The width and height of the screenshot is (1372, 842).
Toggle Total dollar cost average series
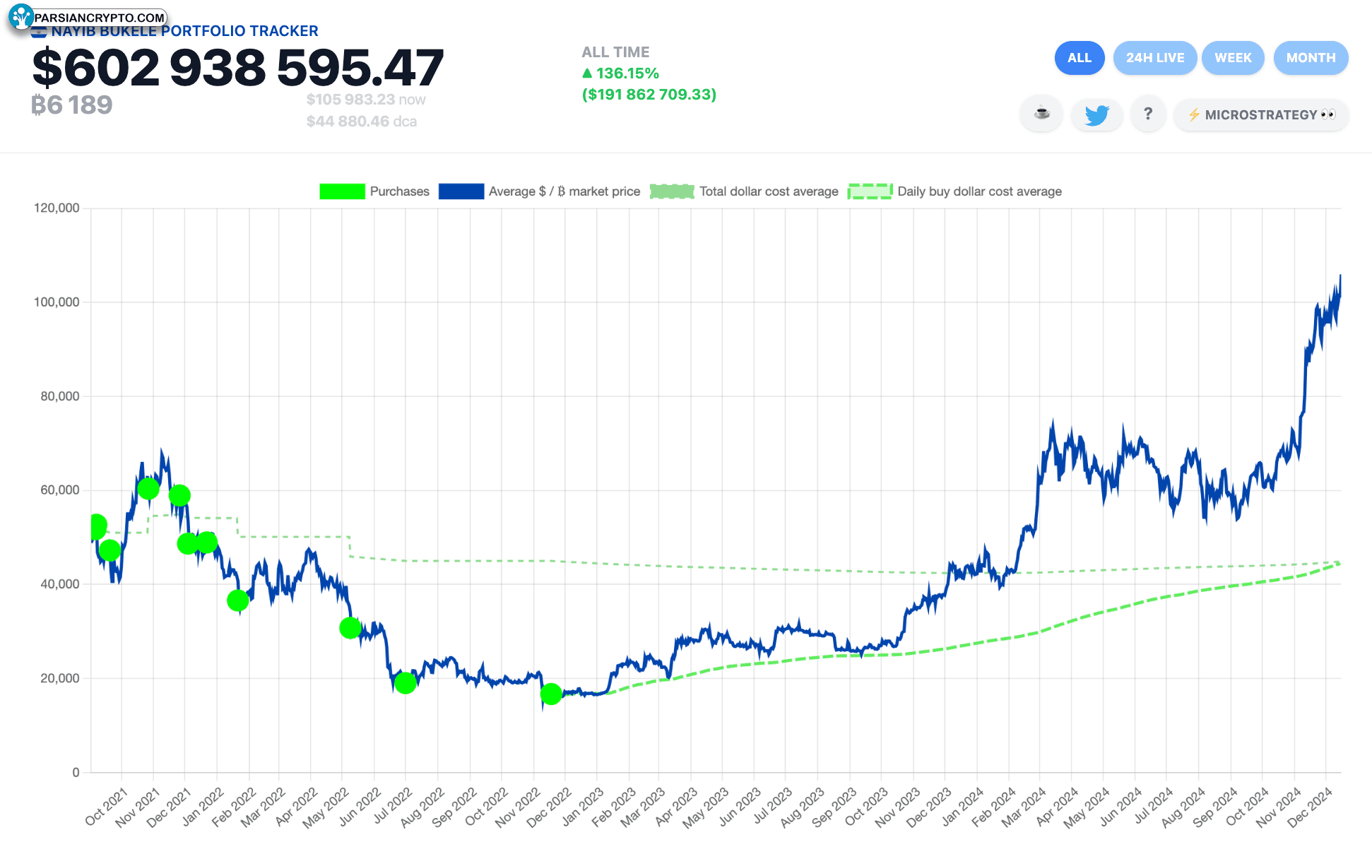(x=744, y=191)
